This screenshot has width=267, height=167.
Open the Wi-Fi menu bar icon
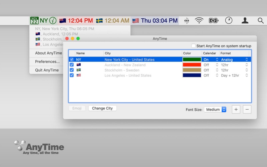[x=199, y=21]
